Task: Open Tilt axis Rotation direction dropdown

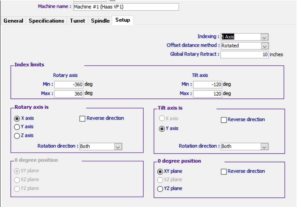Action: point(265,147)
